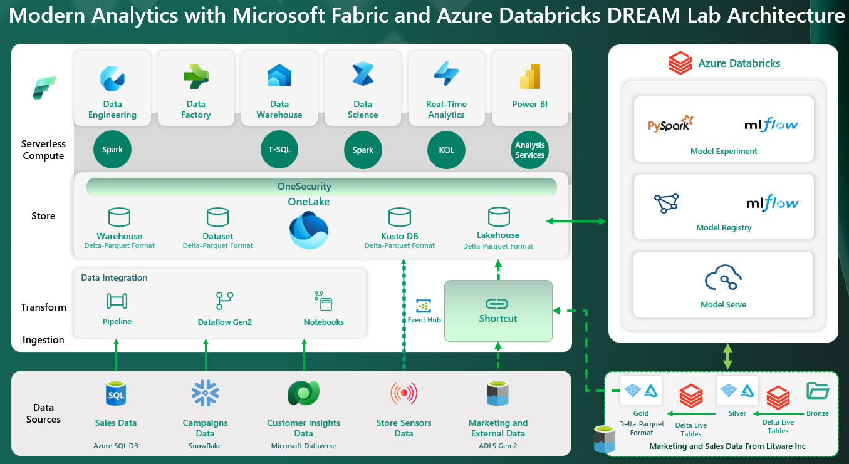Click mlflow logo in Model Experiment card
This screenshot has width=849, height=464.
tap(772, 124)
